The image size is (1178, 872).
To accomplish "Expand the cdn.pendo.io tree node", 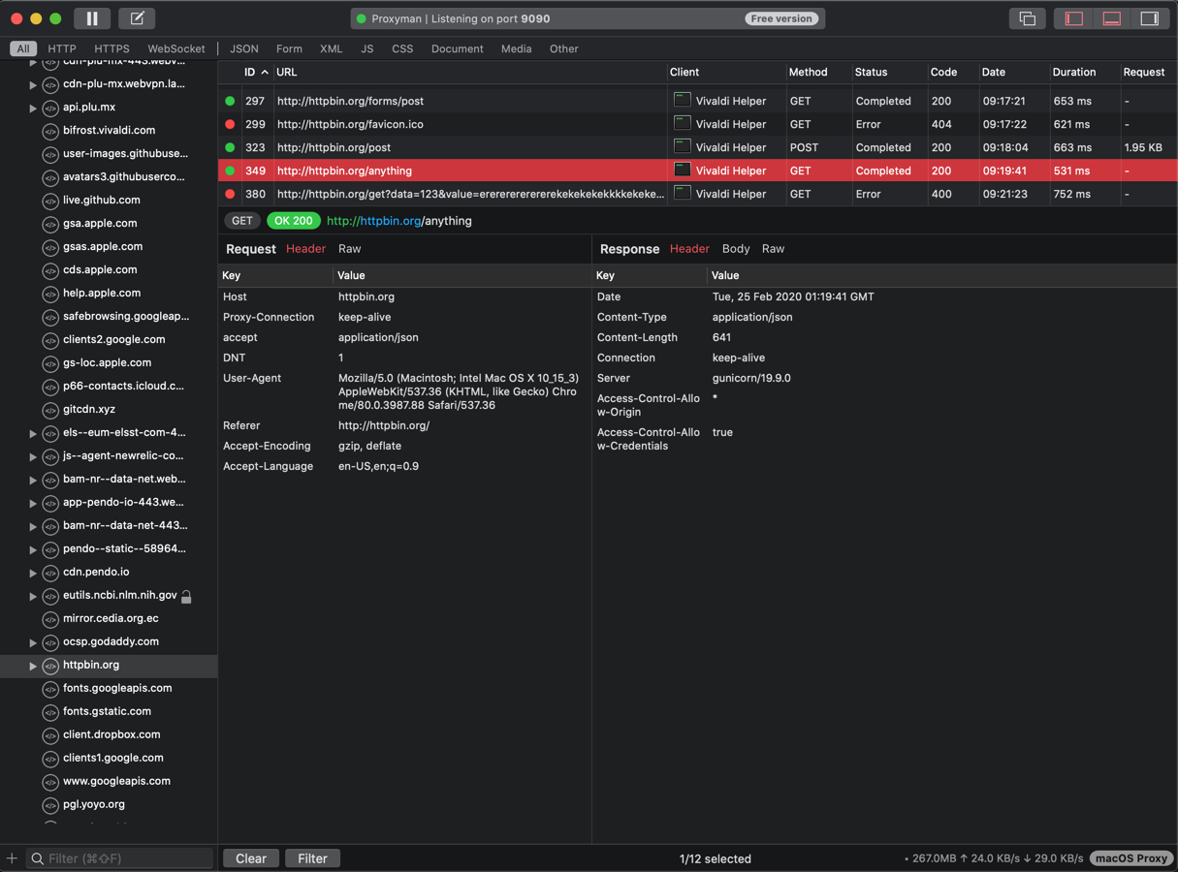I will point(33,573).
